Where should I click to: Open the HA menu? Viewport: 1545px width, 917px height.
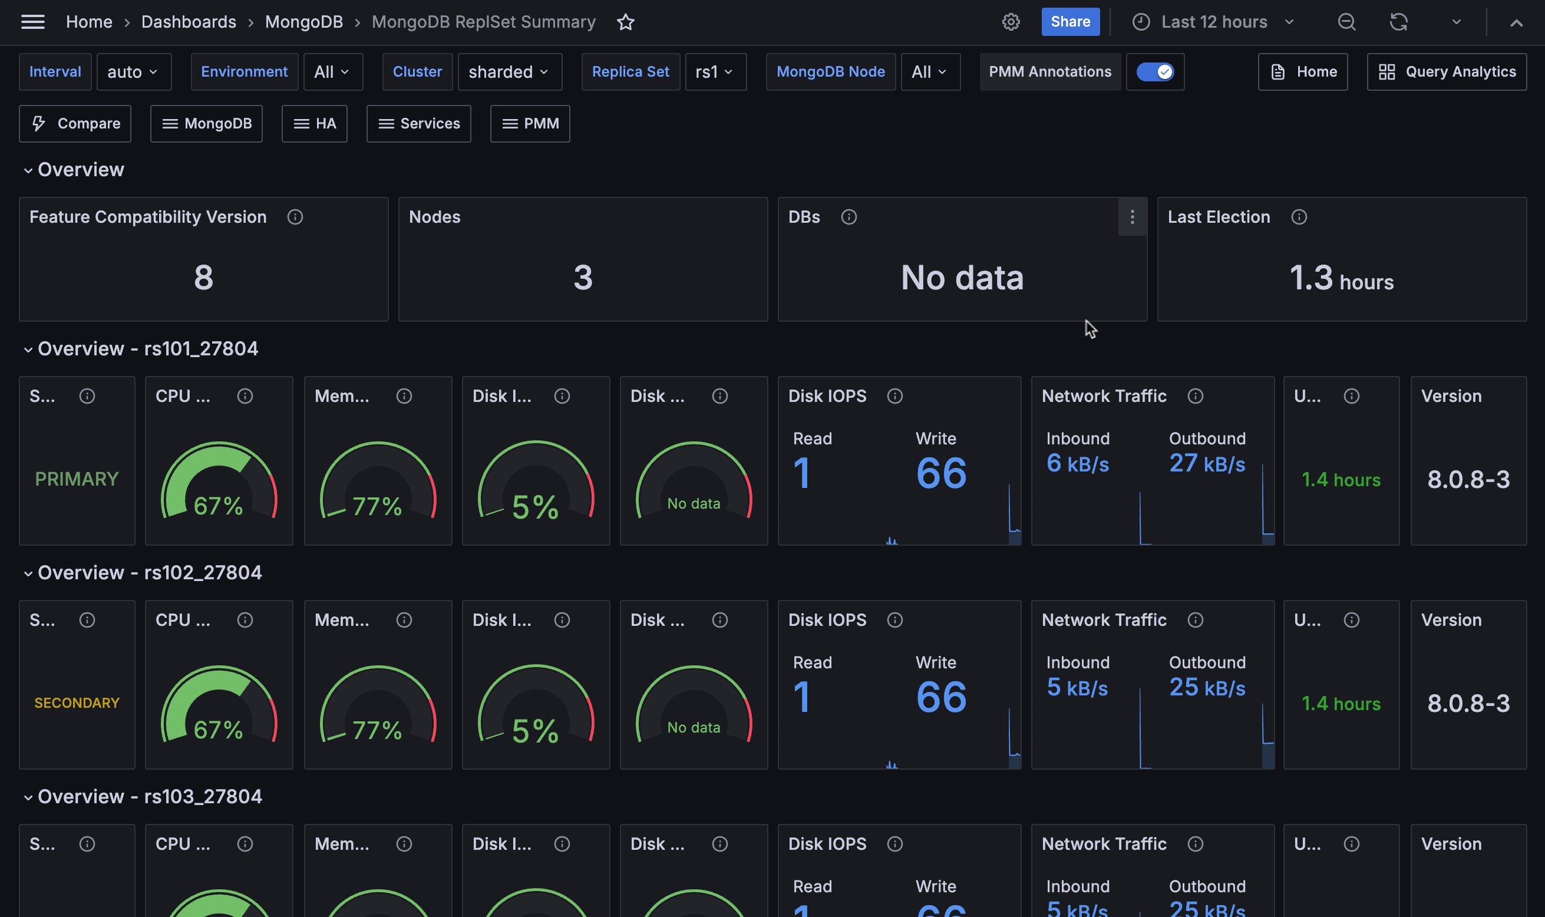[x=314, y=124]
